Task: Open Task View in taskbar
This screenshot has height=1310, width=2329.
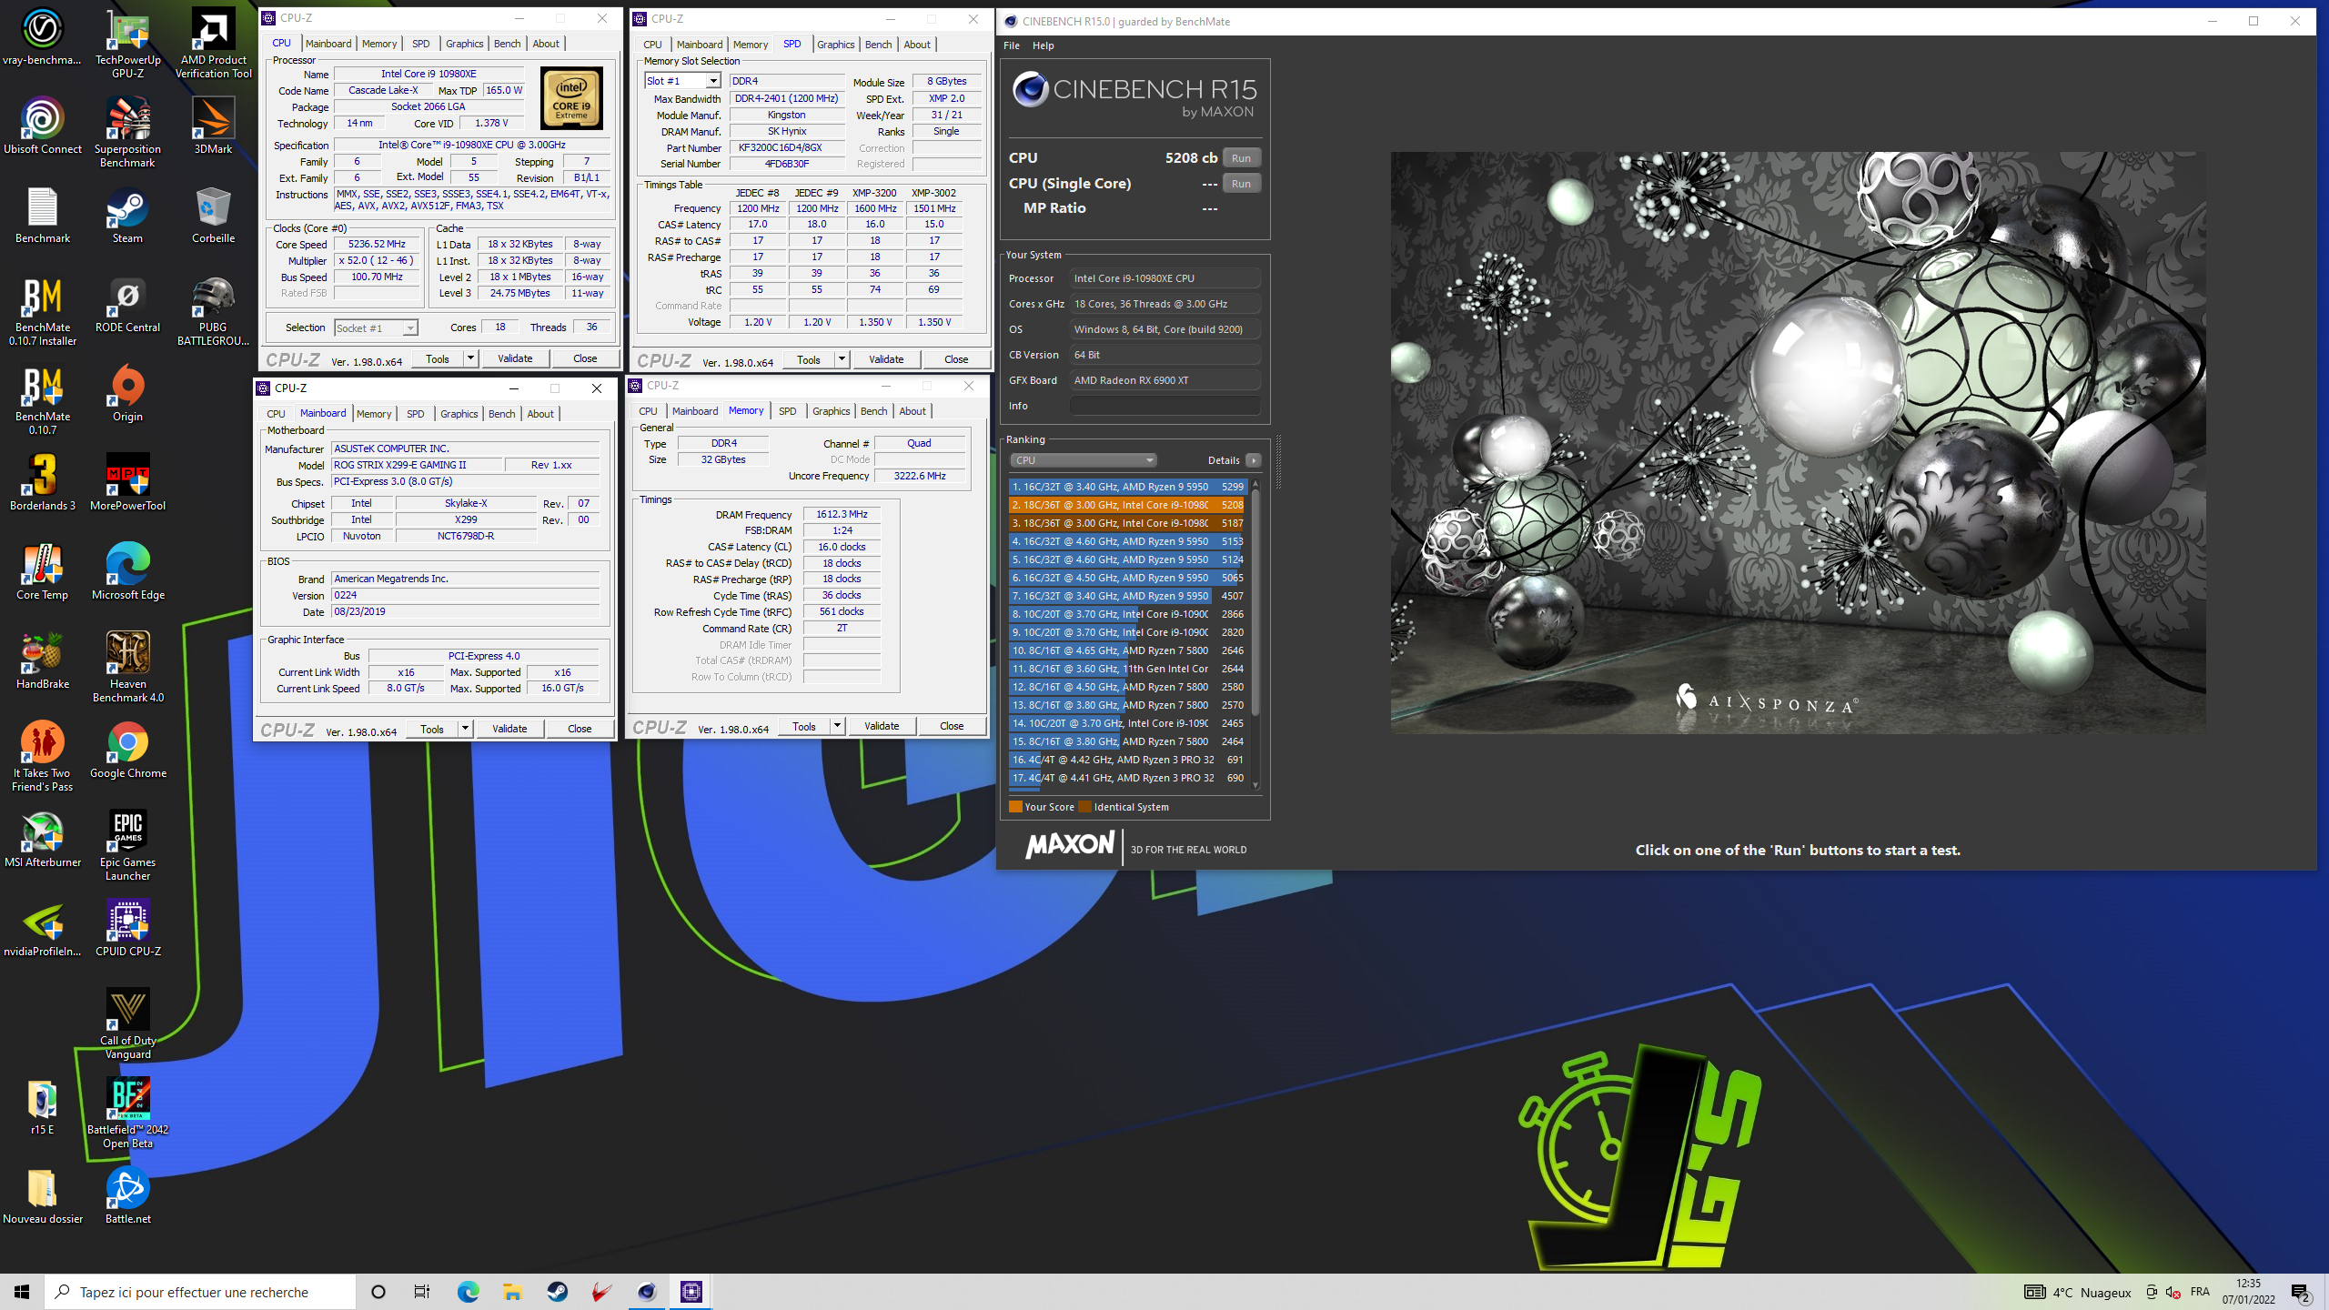Action: [x=422, y=1291]
